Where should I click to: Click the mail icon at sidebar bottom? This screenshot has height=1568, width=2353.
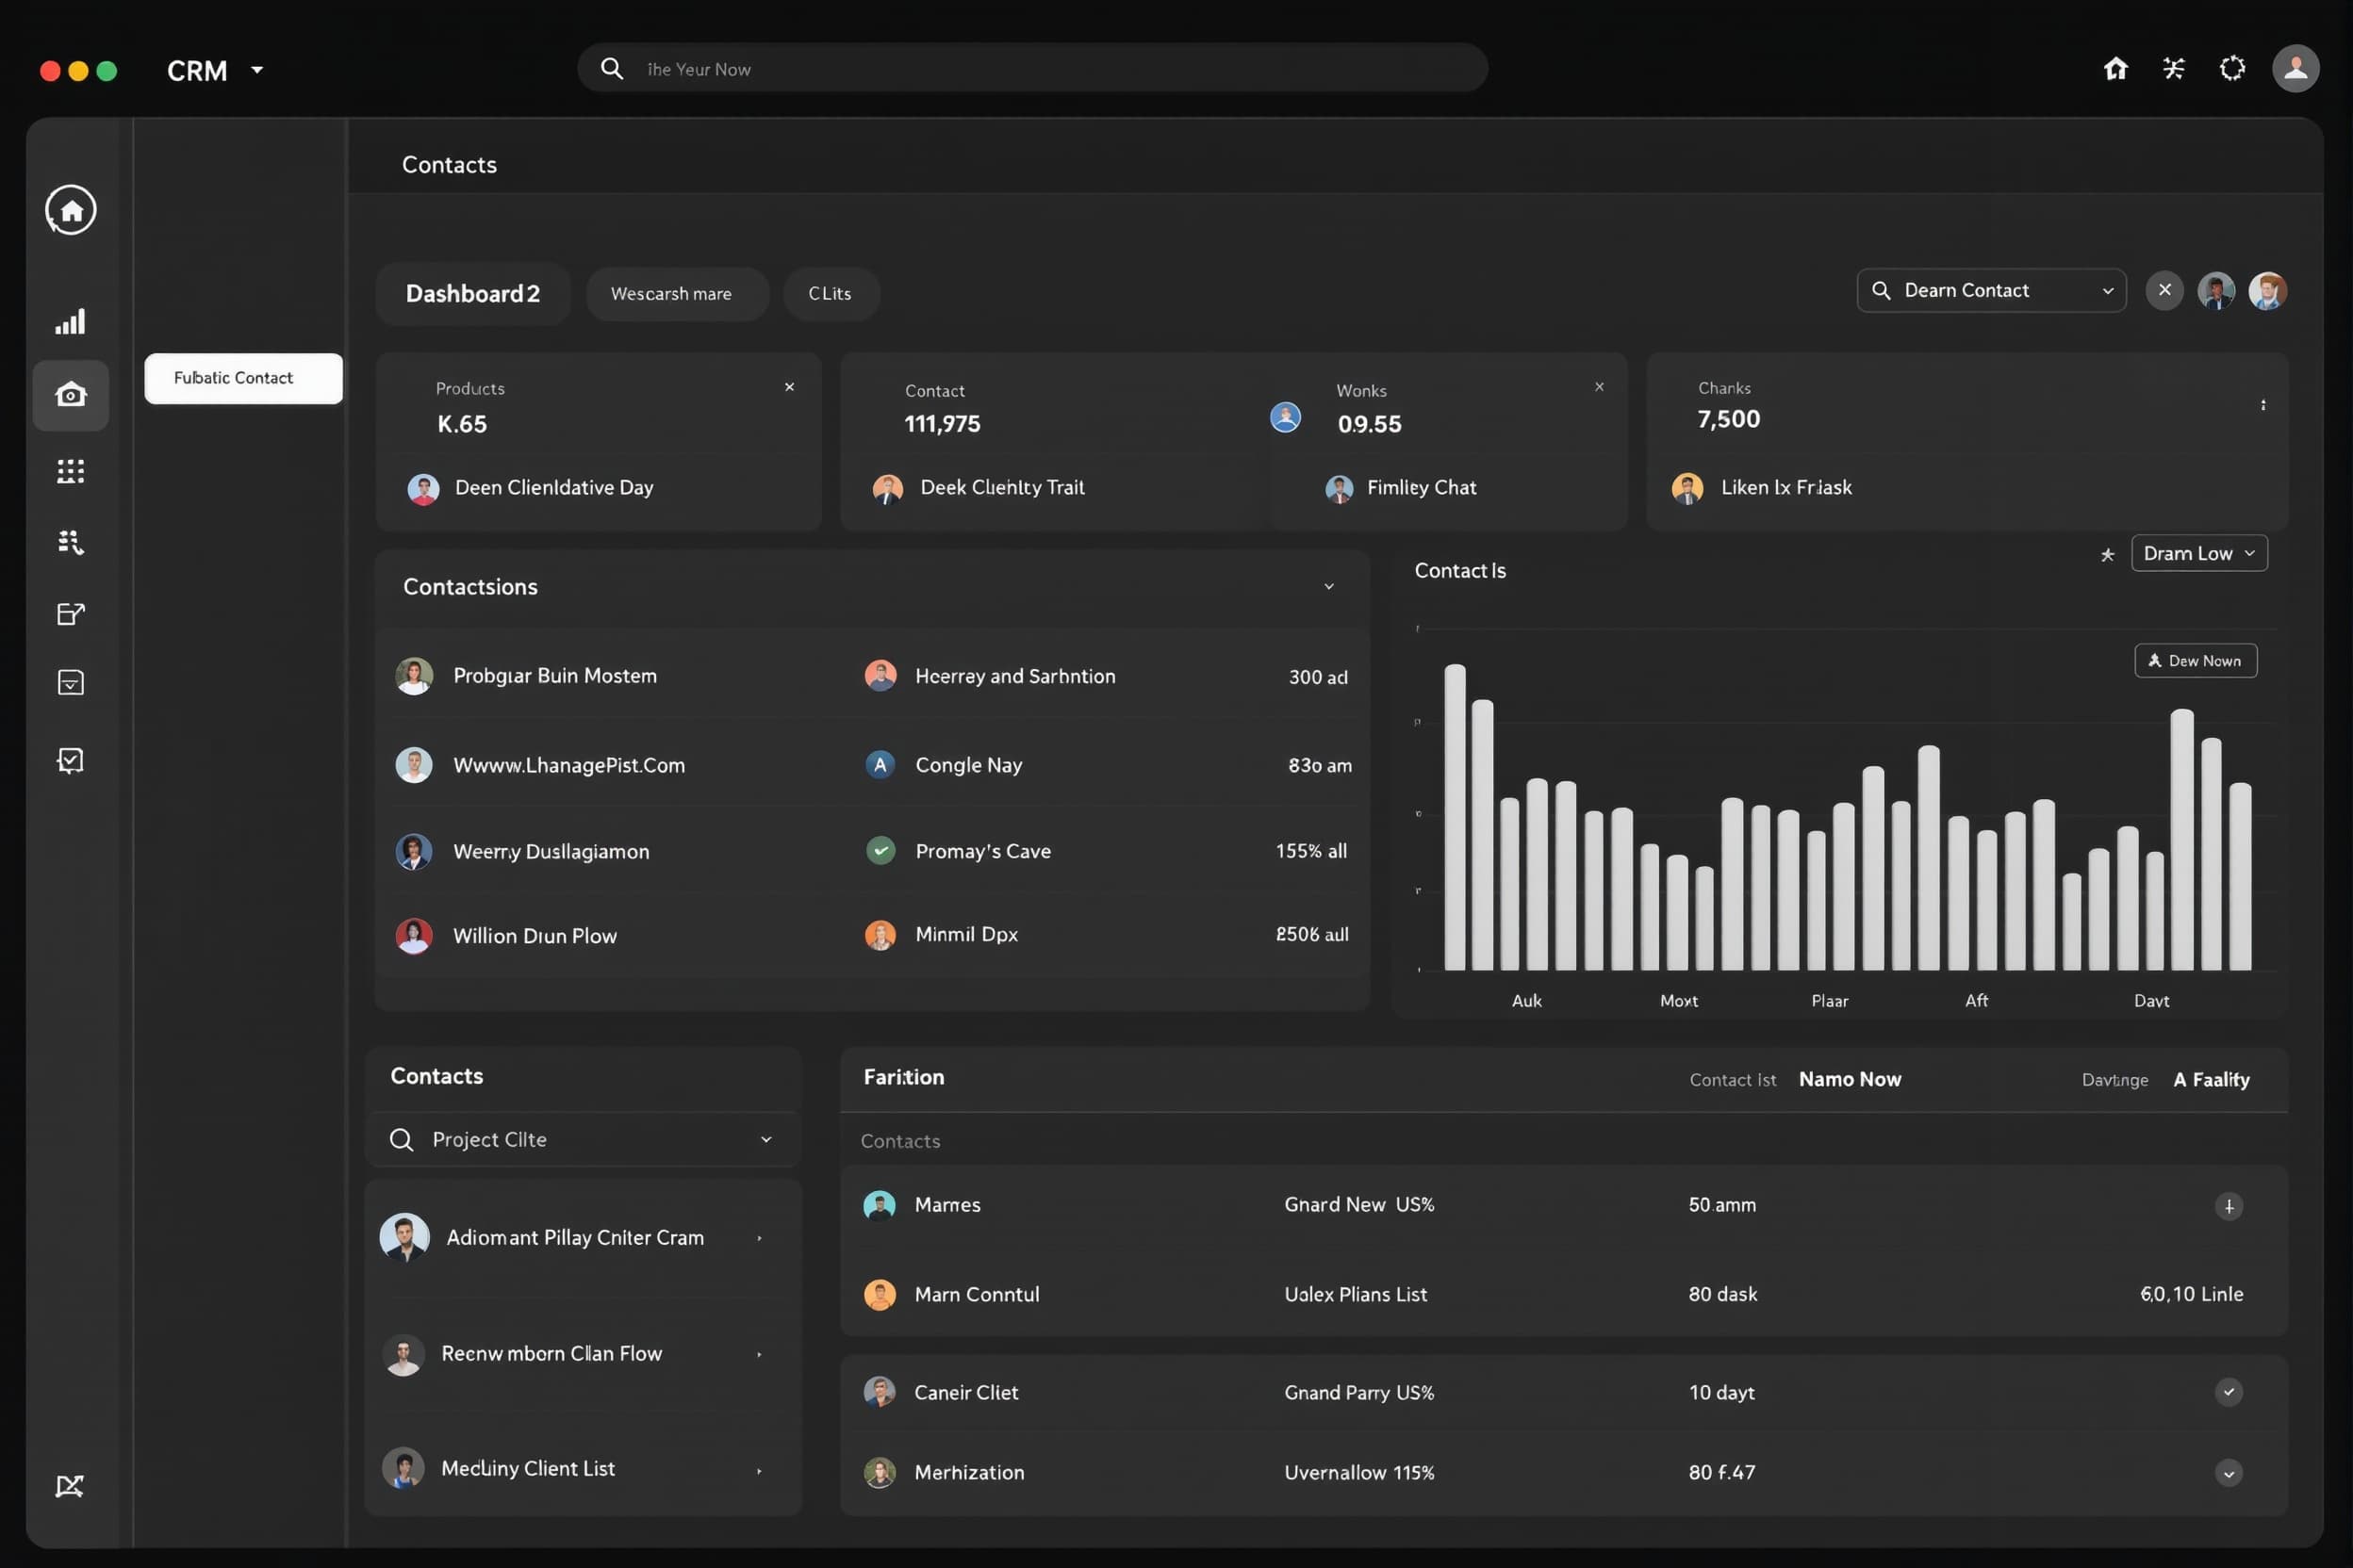tap(69, 1486)
